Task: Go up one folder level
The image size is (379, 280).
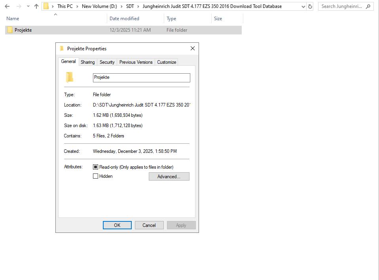Action: coord(36,6)
